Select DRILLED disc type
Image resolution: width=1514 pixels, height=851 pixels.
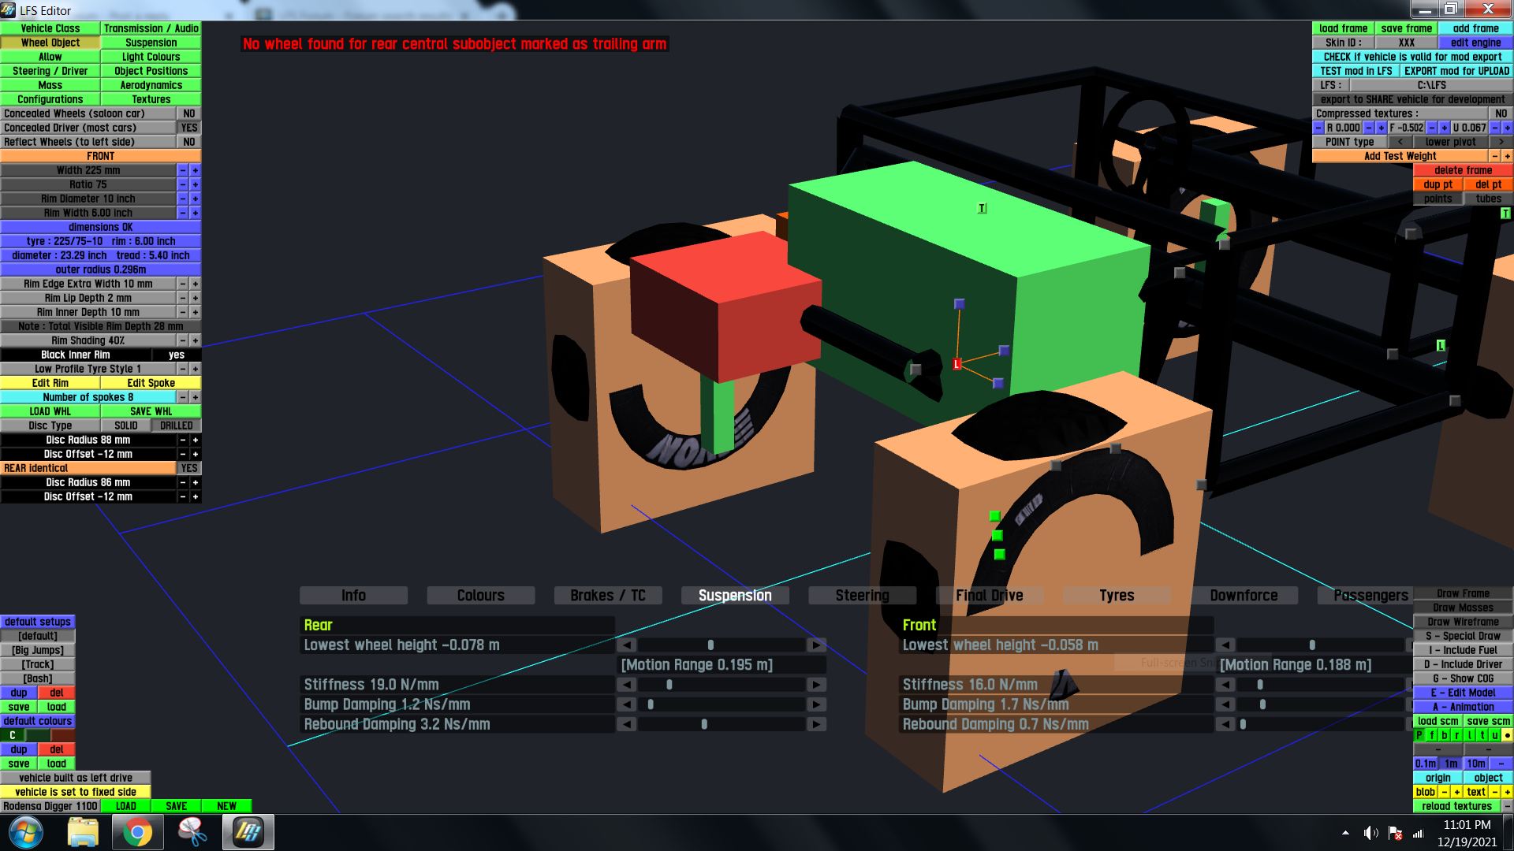click(x=176, y=425)
